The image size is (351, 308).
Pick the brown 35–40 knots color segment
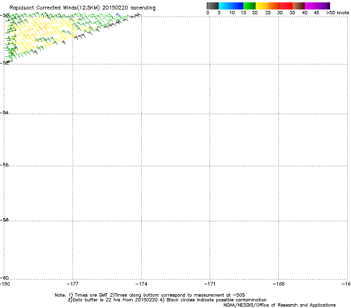[299, 6]
